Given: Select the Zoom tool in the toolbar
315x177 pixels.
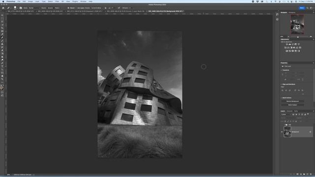Looking at the screenshot, I should point(2,79).
